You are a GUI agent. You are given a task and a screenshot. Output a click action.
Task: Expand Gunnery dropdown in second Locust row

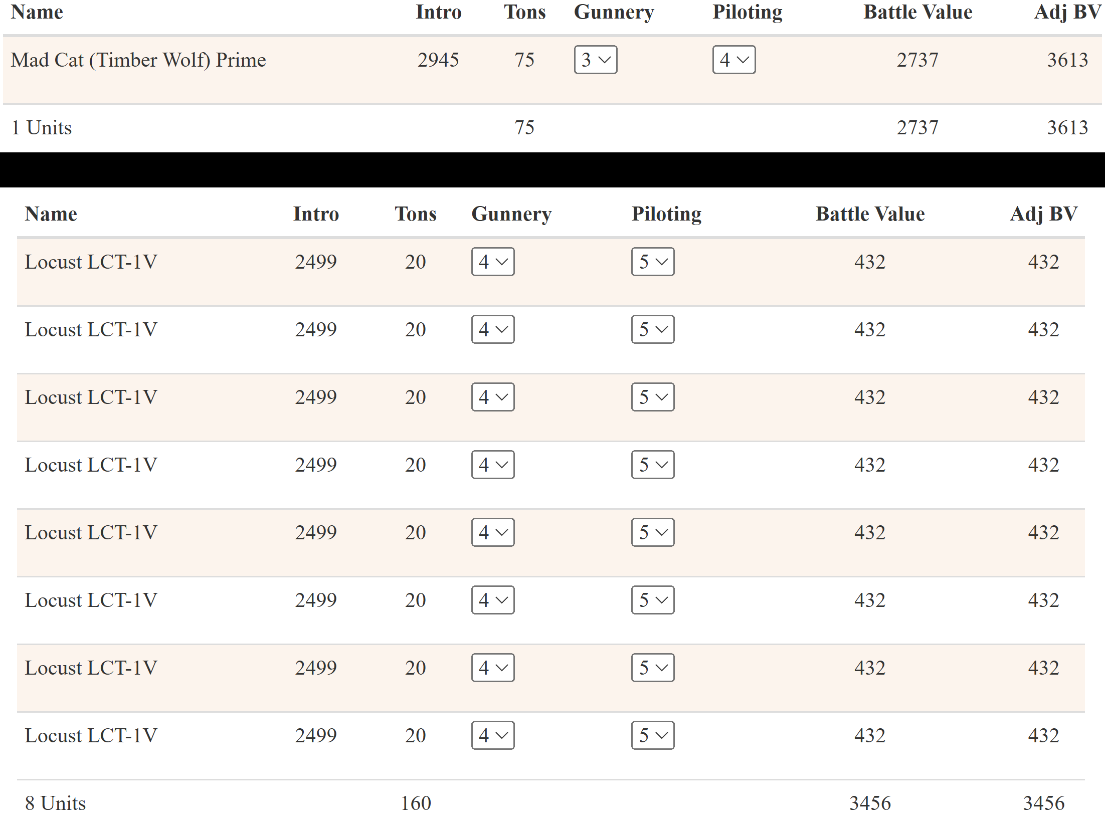click(x=493, y=329)
